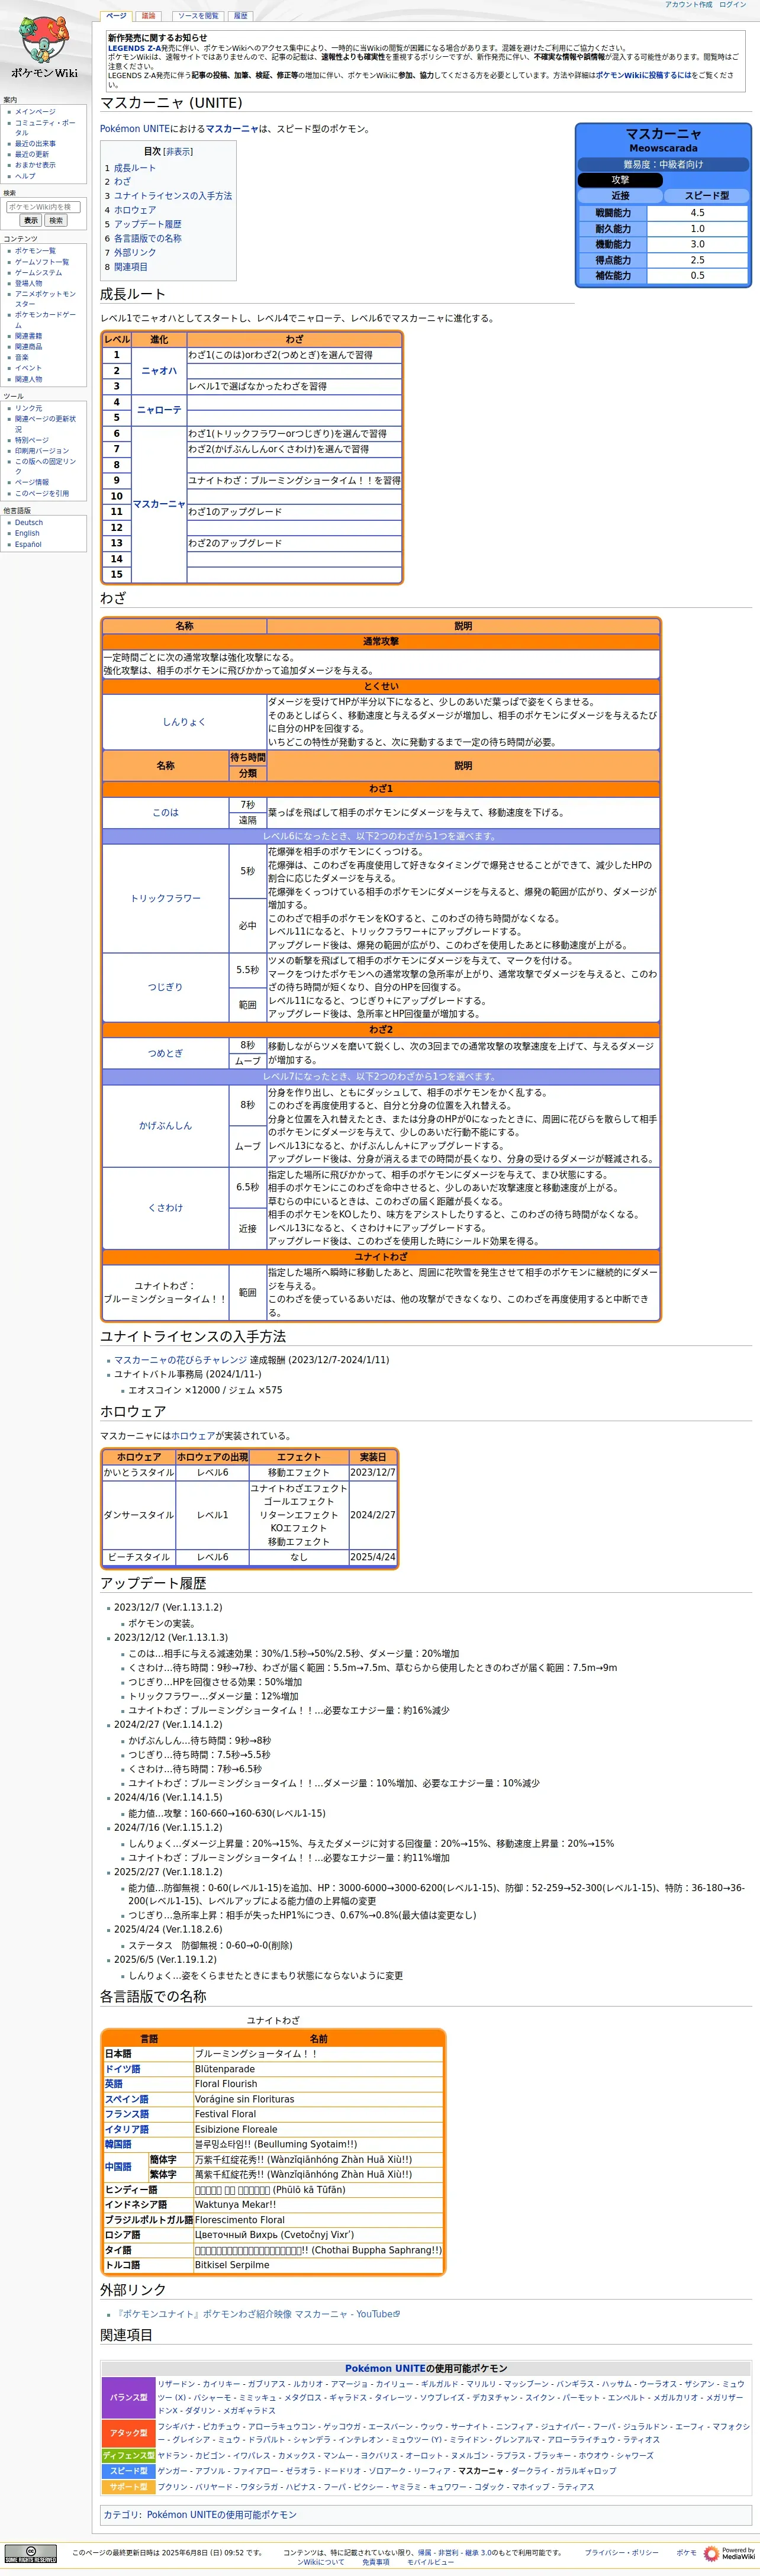
Task: Open ニャローテ link in growth table
Action: [x=159, y=410]
